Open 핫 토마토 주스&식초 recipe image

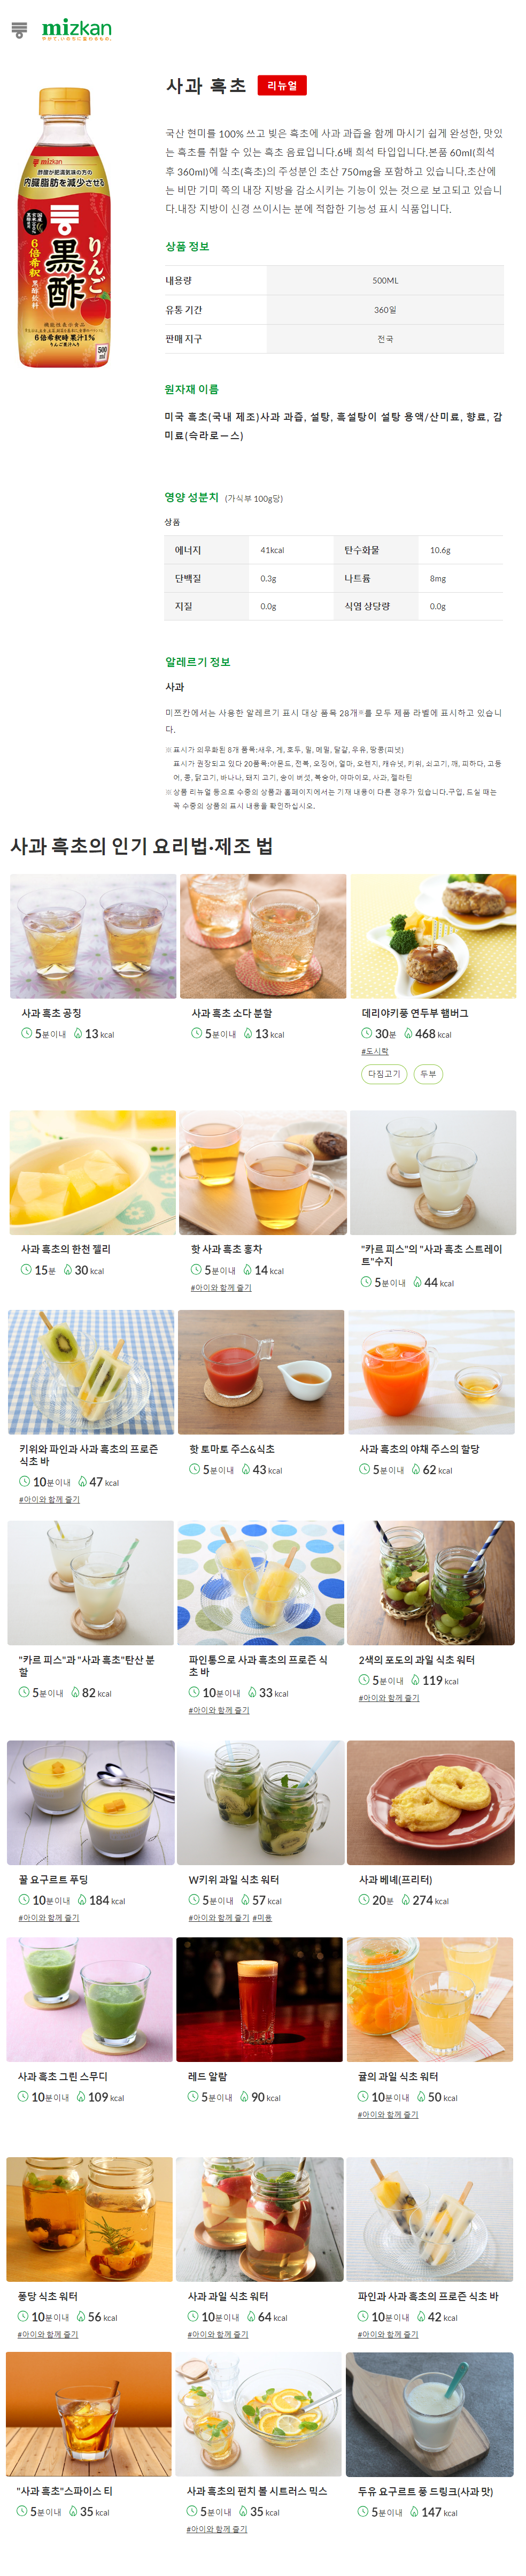click(261, 1372)
